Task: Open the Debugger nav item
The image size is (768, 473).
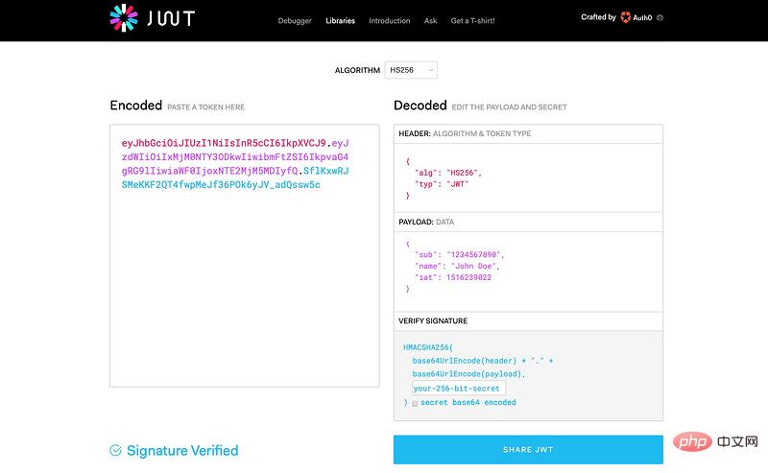Action: point(295,20)
